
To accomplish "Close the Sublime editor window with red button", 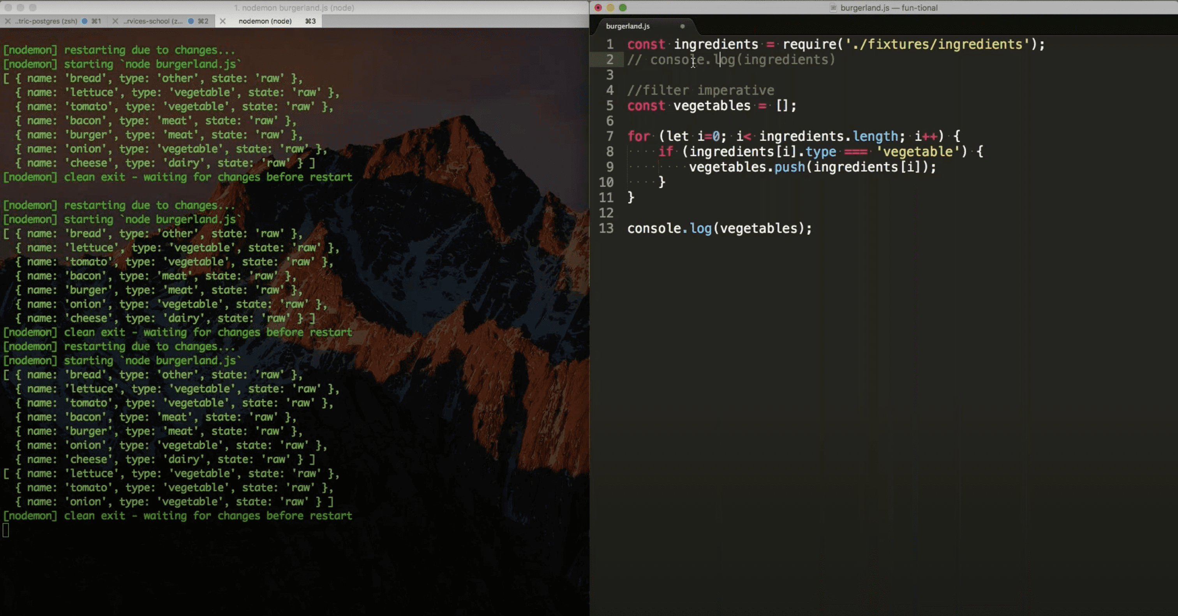I will [x=598, y=8].
